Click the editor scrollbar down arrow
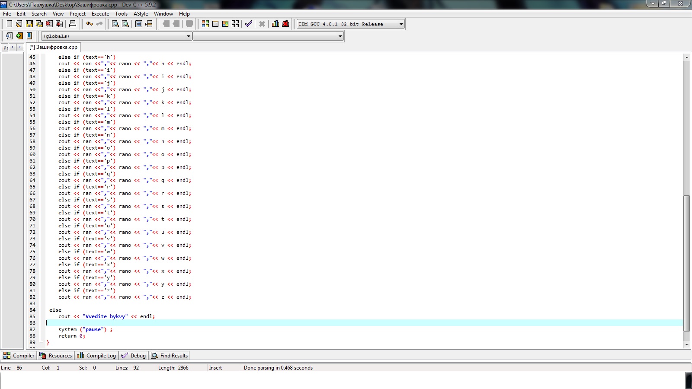692x389 pixels. pos(687,345)
